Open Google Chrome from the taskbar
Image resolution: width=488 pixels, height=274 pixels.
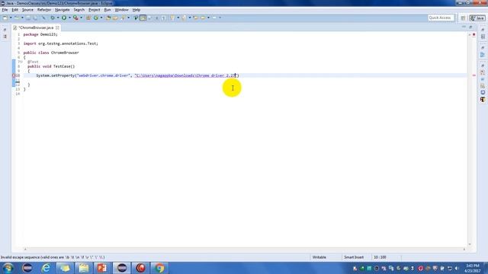click(x=159, y=268)
